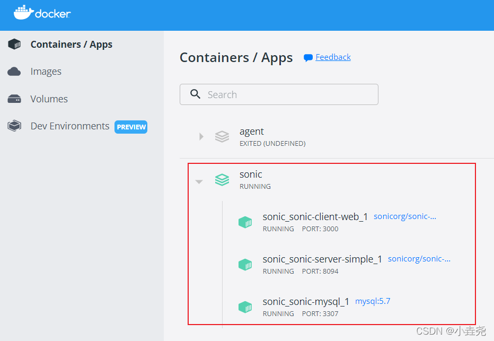
Task: Click the PORT: 8094 label
Action: [x=320, y=272]
